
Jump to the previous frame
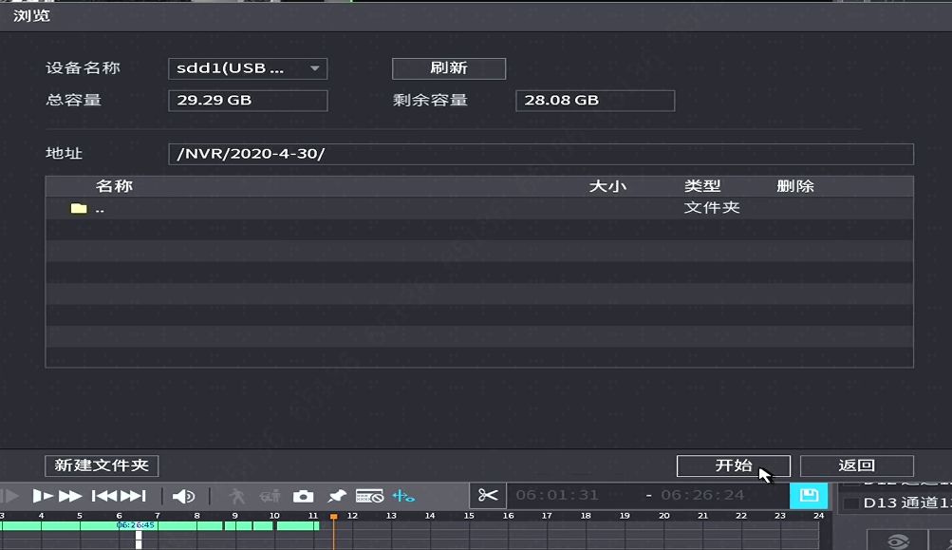point(104,497)
